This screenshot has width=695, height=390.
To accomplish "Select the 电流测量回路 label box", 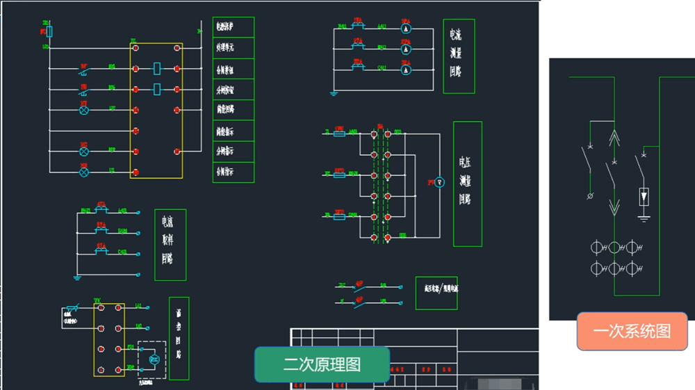I will [459, 57].
